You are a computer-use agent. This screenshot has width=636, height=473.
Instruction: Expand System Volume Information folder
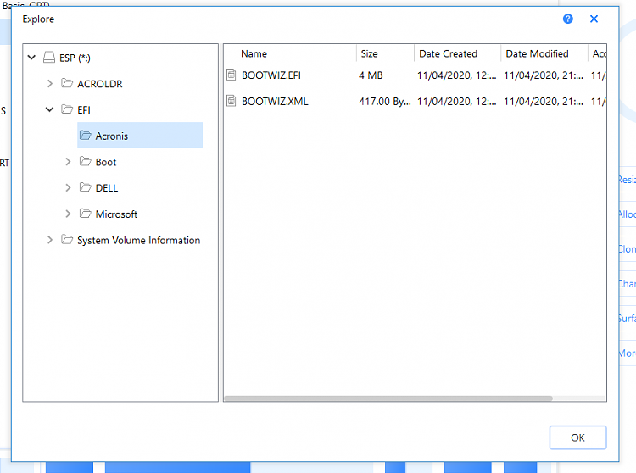point(50,240)
